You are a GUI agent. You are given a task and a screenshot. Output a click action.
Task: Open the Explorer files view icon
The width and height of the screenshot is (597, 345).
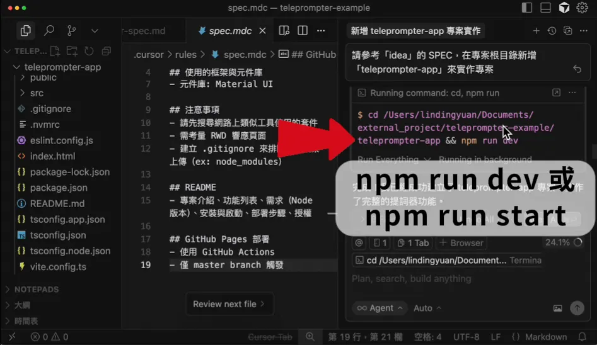coord(25,30)
